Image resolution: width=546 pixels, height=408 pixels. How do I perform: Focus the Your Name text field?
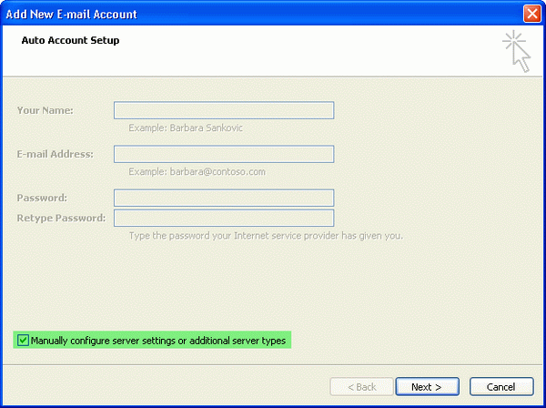[x=224, y=110]
